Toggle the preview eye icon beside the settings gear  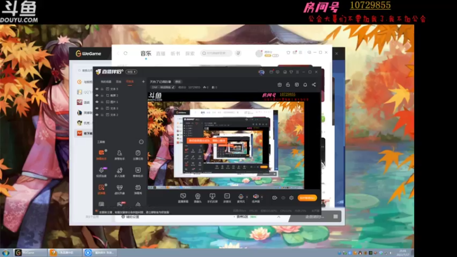coord(283,198)
